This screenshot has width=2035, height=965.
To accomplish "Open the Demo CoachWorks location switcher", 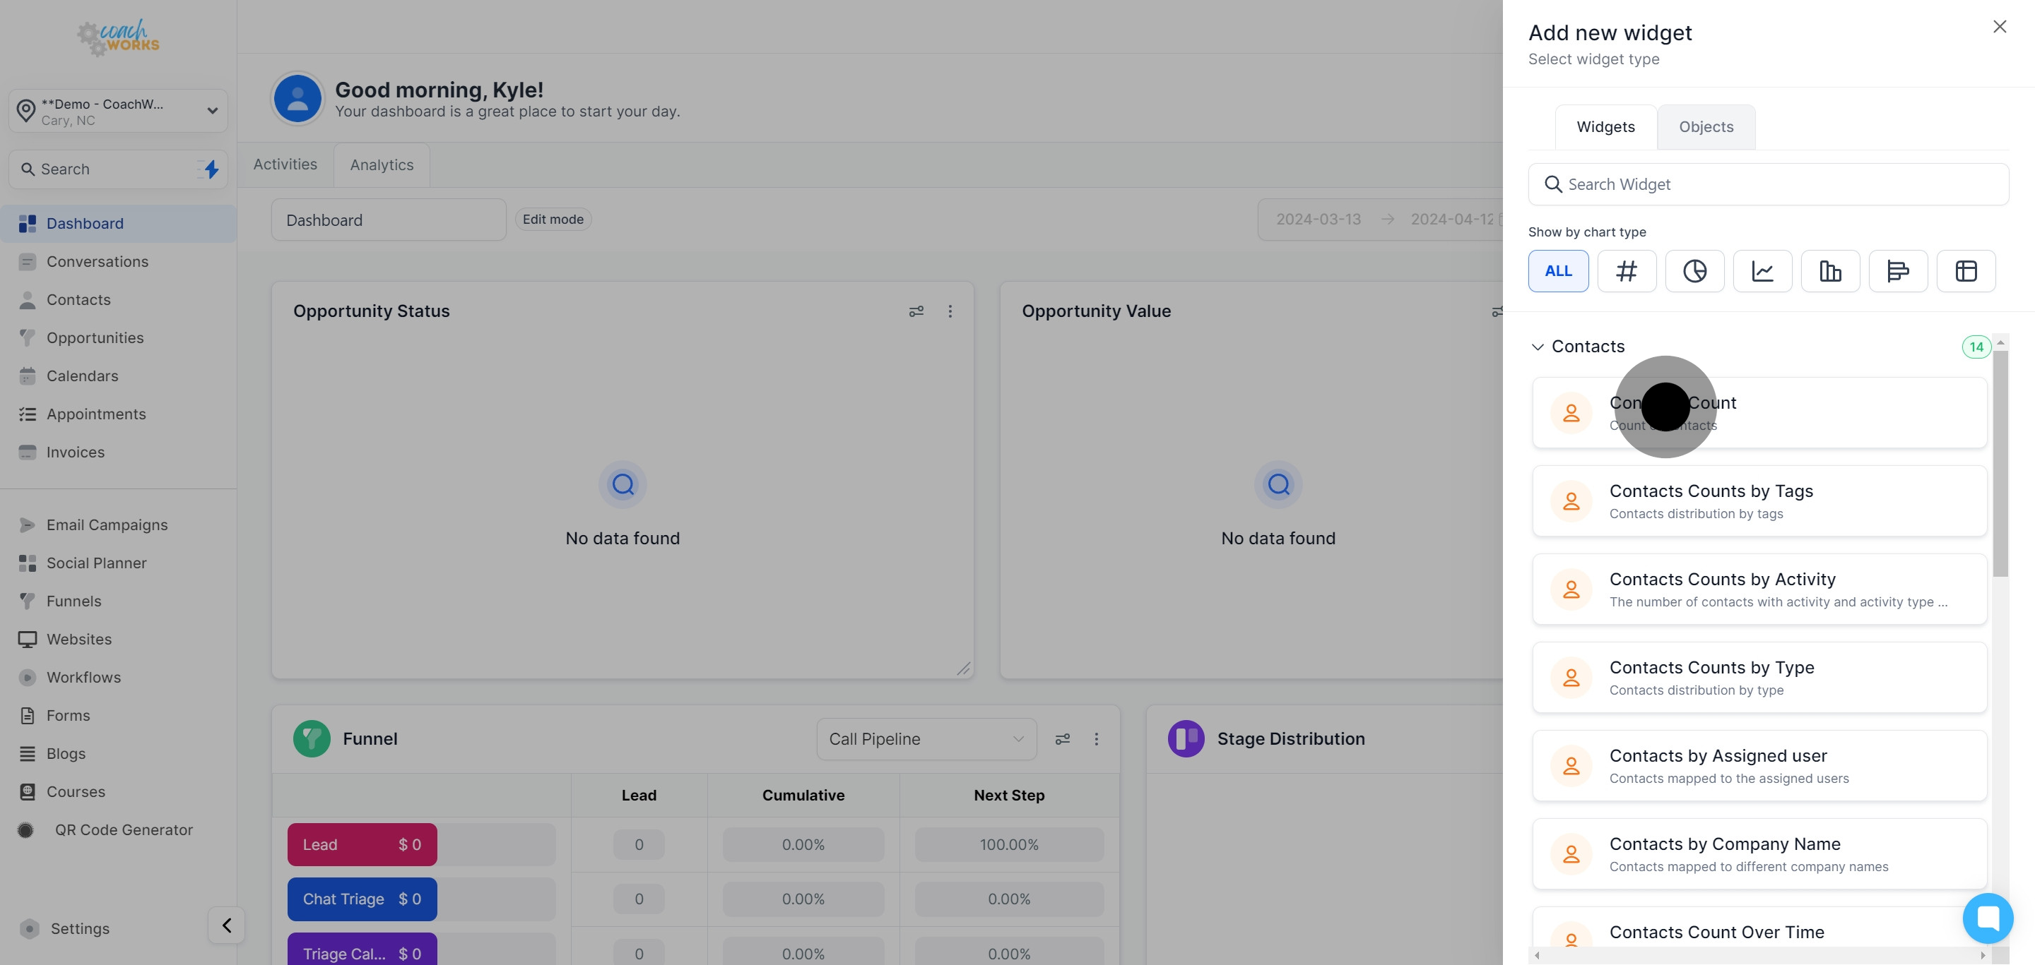I will [x=118, y=112].
